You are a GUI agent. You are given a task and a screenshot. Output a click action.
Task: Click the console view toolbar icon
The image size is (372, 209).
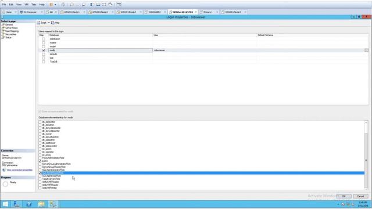[x=119, y=5]
